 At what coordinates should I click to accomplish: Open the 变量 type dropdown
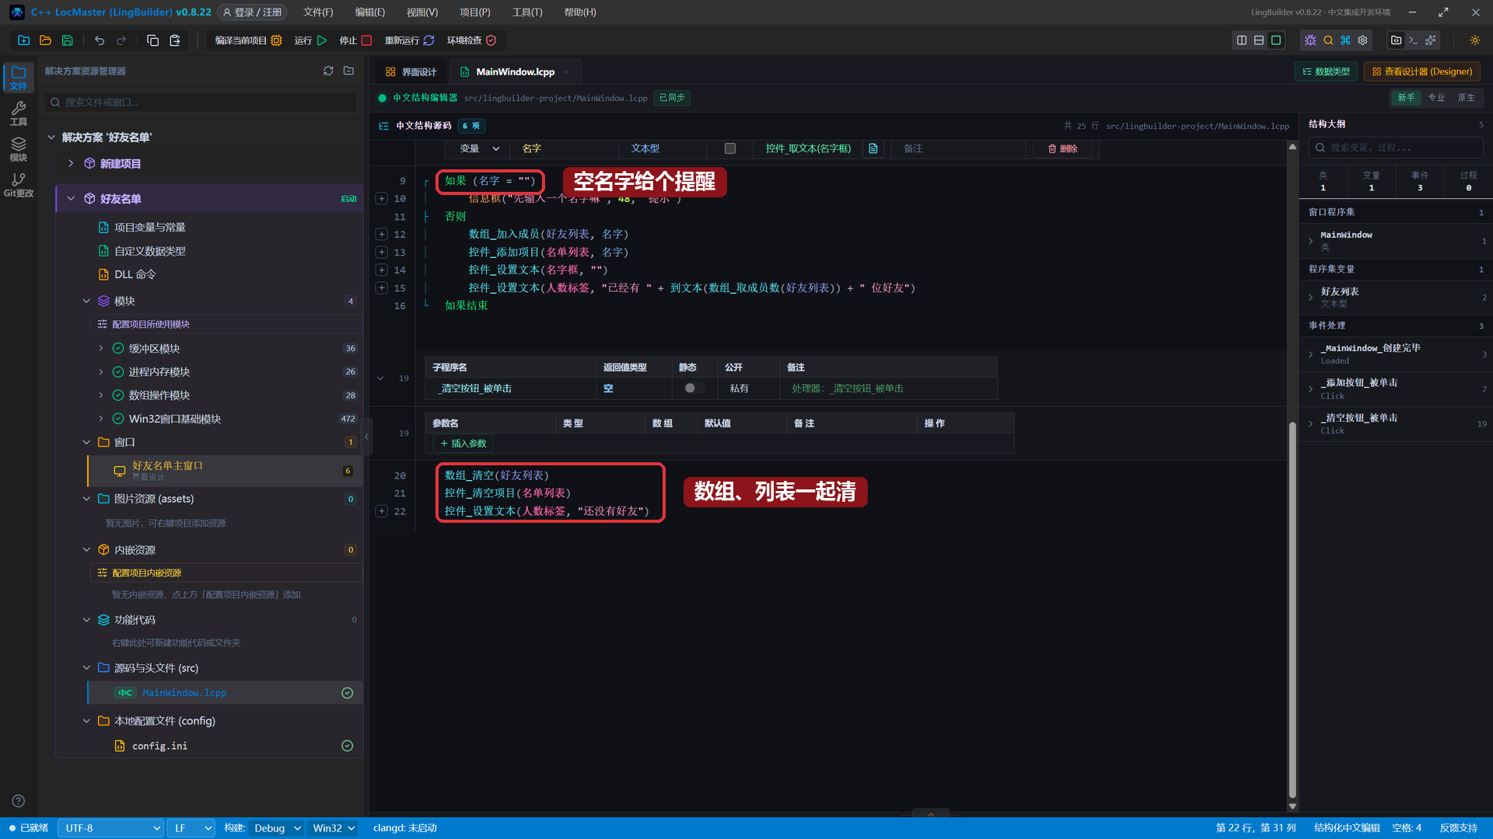coord(478,148)
